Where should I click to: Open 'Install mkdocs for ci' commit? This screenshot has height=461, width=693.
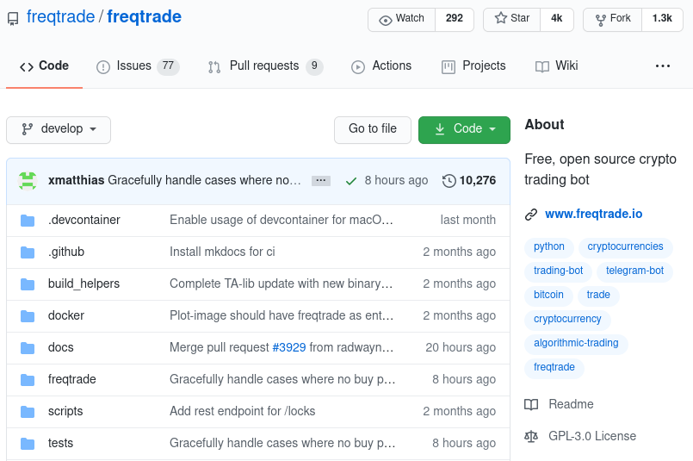[x=222, y=252]
